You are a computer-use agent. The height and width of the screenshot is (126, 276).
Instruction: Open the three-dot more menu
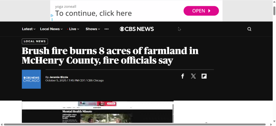coord(106,29)
